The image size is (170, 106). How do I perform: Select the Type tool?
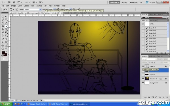pyautogui.click(x=6, y=39)
